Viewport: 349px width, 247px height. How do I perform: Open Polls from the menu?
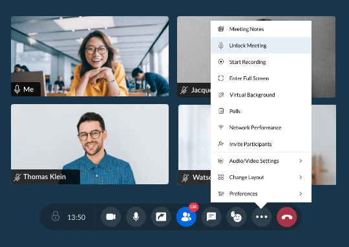tap(261, 111)
